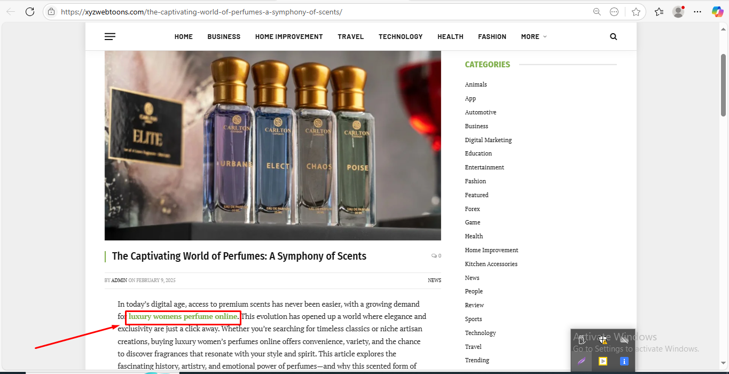Screen dimensions: 729x374
Task: Launch Copilot from the browser toolbar
Action: coord(717,12)
